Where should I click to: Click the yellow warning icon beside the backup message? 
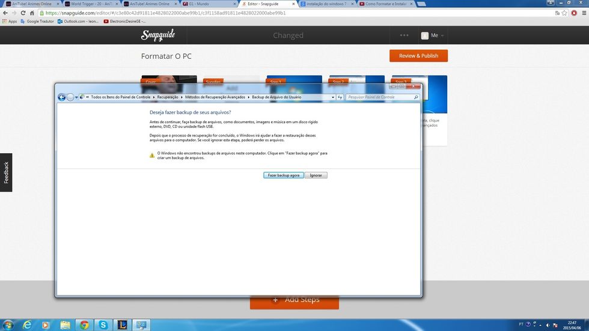(x=152, y=156)
